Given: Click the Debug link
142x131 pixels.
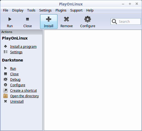Looking at the screenshot, I should pos(15,80).
